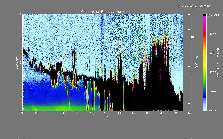This screenshot has height=139, width=223.
Task: Click the "8:" hour tick on UTC axis
Action: click(78, 113)
